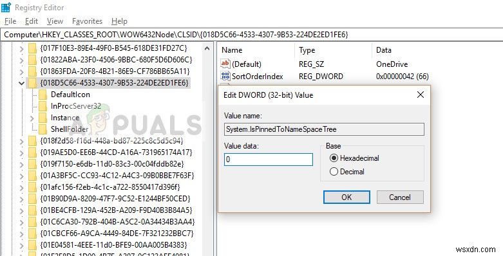The height and width of the screenshot is (256, 503).
Task: Open the Help menu
Action: 119,21
